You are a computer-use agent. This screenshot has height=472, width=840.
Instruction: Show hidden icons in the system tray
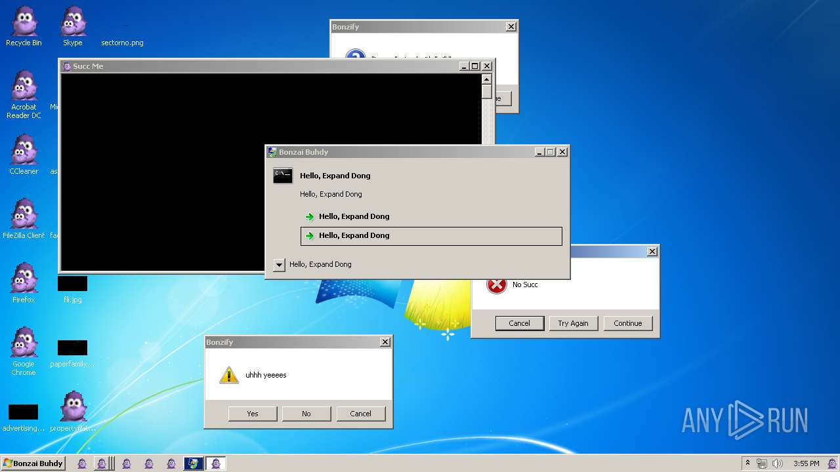tap(747, 463)
